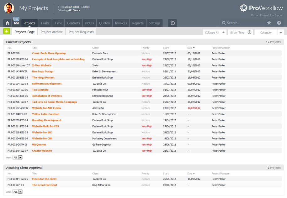Go to the Quotes tab
Viewport: 287px width, 198px height.
[104, 23]
